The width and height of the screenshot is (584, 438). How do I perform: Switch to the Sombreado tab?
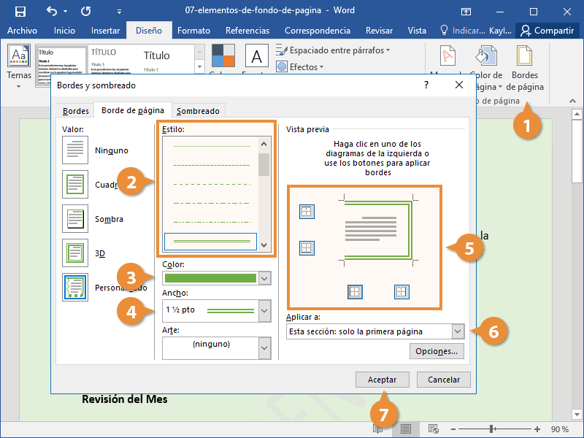pyautogui.click(x=198, y=111)
